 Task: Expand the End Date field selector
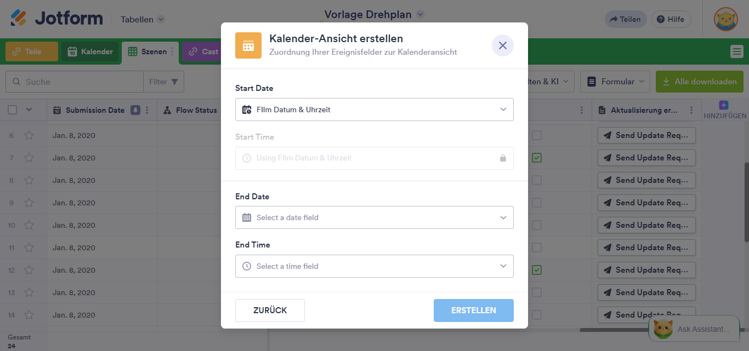(x=374, y=217)
